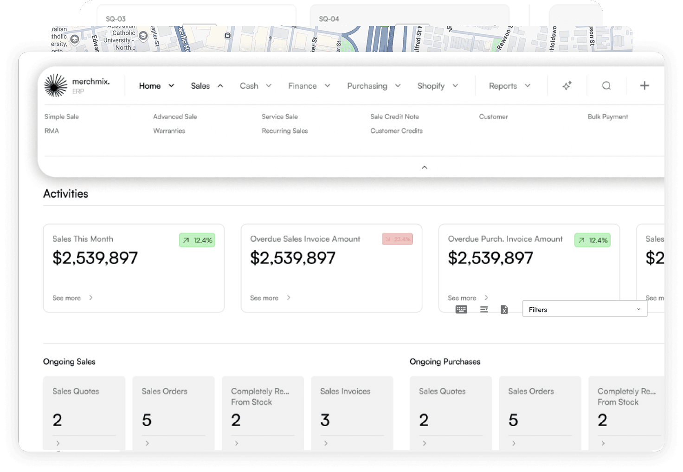Collapse the Sales submenu panel chevron
This screenshot has width=683, height=472.
pos(424,168)
